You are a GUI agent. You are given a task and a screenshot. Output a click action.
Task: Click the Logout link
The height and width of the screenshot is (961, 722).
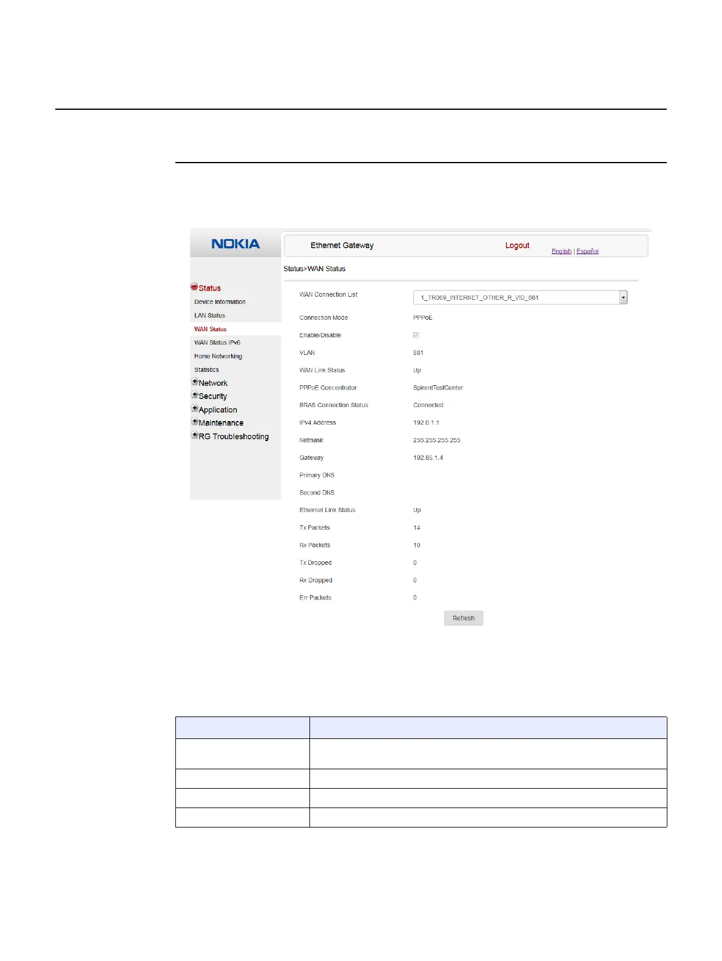coord(517,246)
